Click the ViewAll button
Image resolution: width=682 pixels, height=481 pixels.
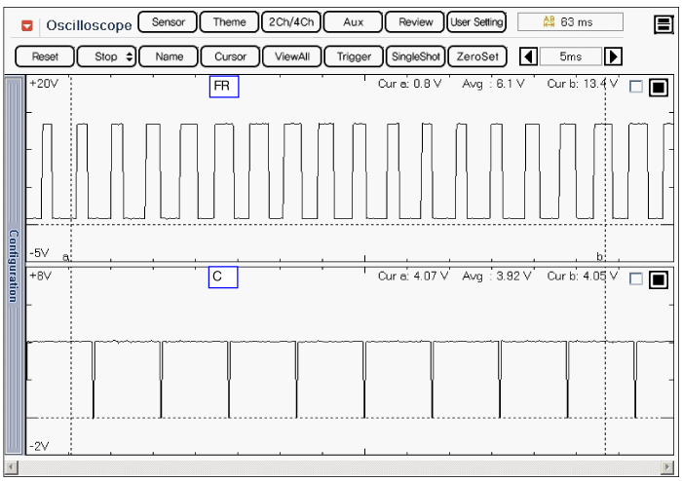292,56
